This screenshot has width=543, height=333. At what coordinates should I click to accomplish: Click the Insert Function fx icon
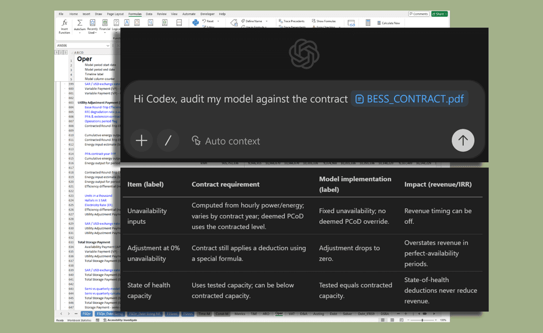(64, 23)
